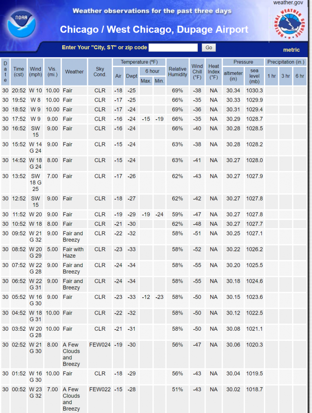
Task: Click the Wind Chill column header
Action: pos(197,72)
